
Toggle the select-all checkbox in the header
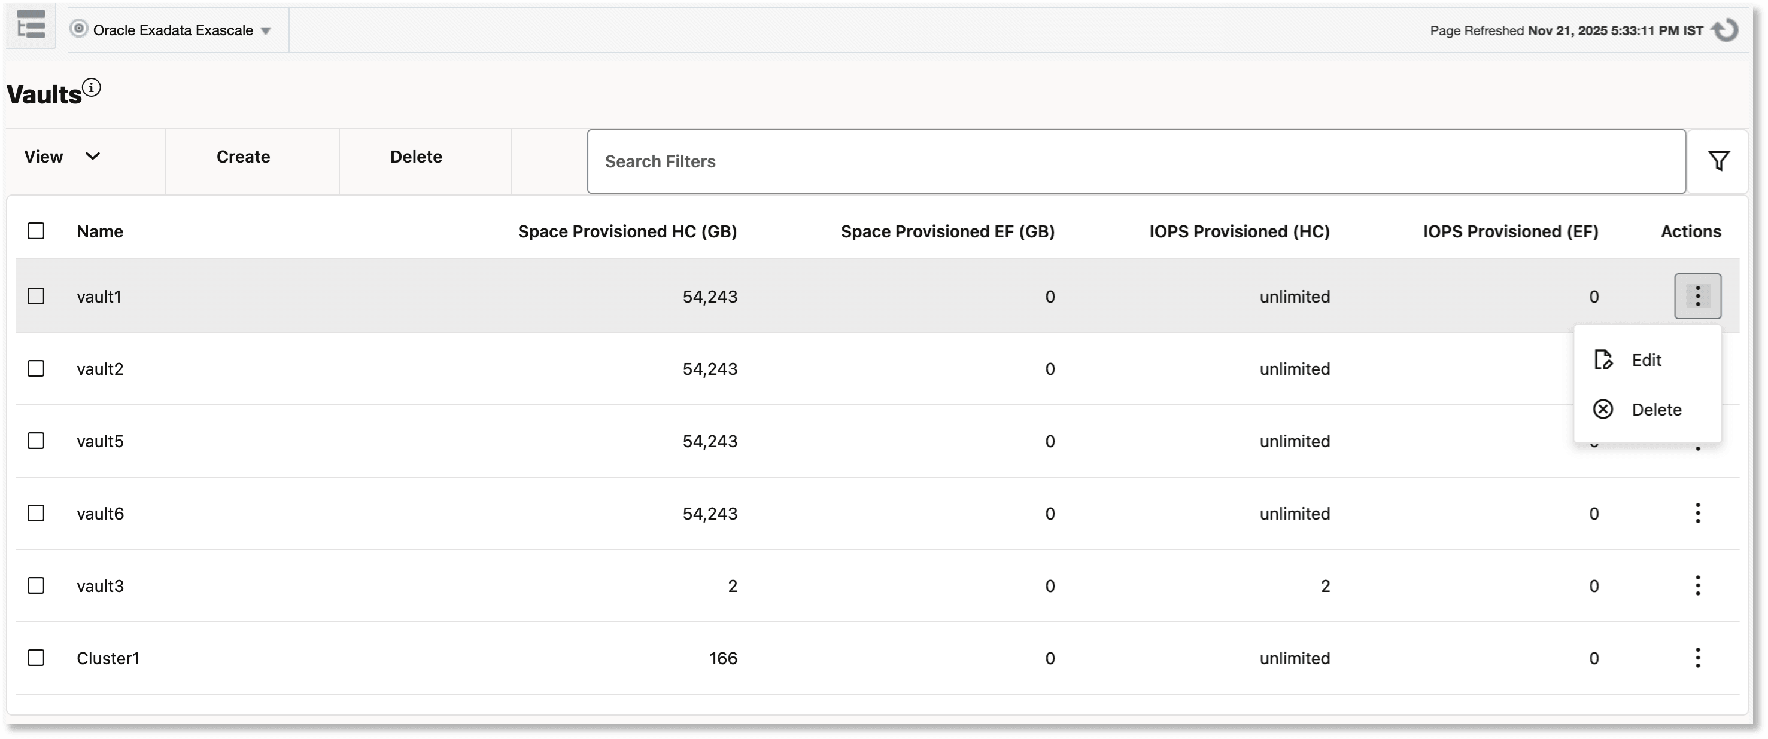coord(36,231)
